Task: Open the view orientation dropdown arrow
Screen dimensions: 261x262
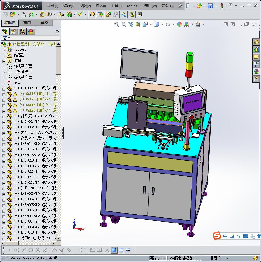Action: (x=151, y=24)
